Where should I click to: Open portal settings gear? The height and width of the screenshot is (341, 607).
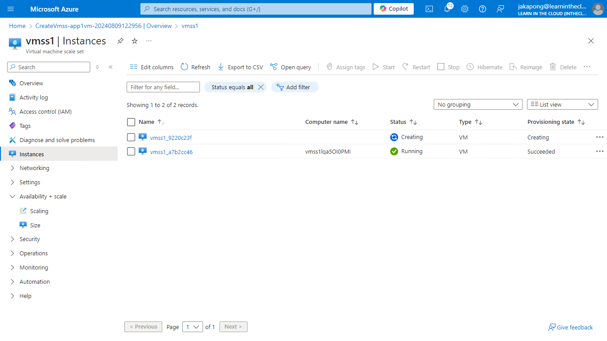[x=465, y=9]
